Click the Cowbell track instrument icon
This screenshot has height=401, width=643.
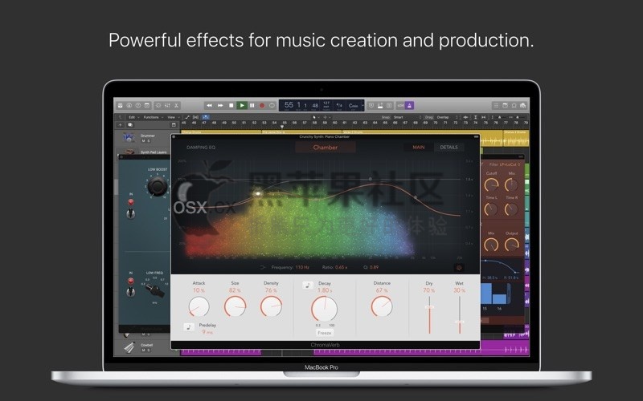[x=129, y=347]
